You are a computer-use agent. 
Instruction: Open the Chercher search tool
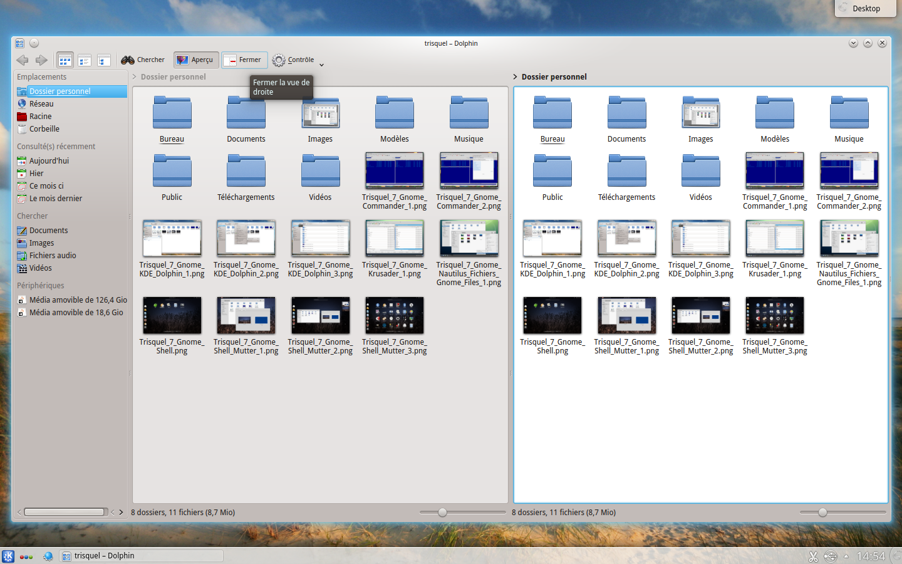[x=143, y=60]
